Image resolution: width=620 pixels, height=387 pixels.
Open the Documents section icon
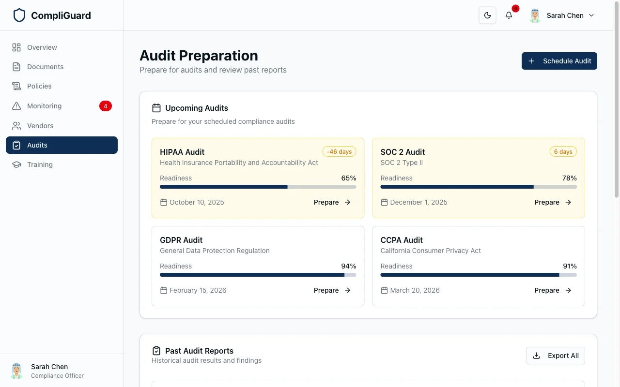click(x=16, y=66)
